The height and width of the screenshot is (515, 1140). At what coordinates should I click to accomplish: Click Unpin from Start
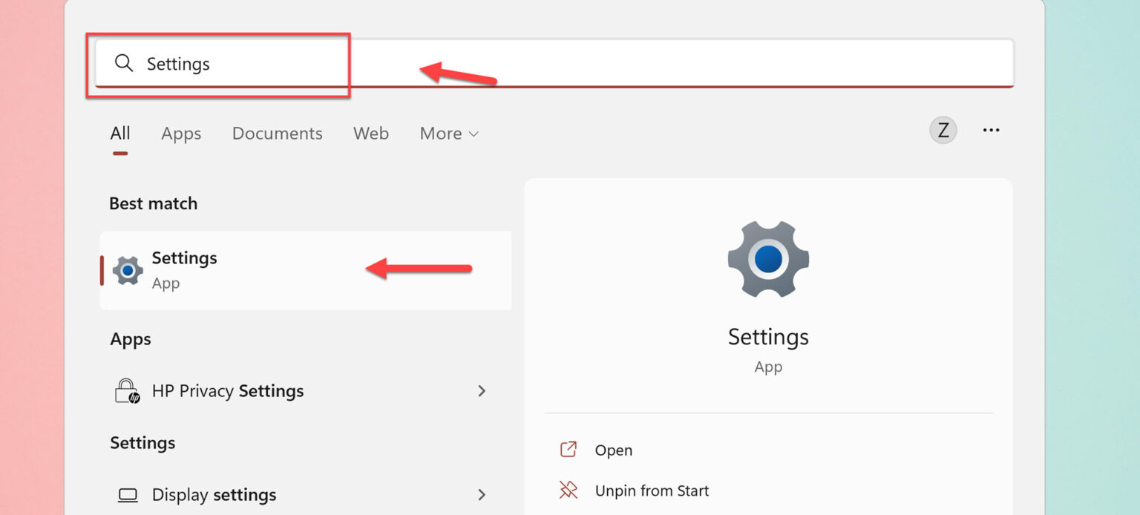(651, 490)
